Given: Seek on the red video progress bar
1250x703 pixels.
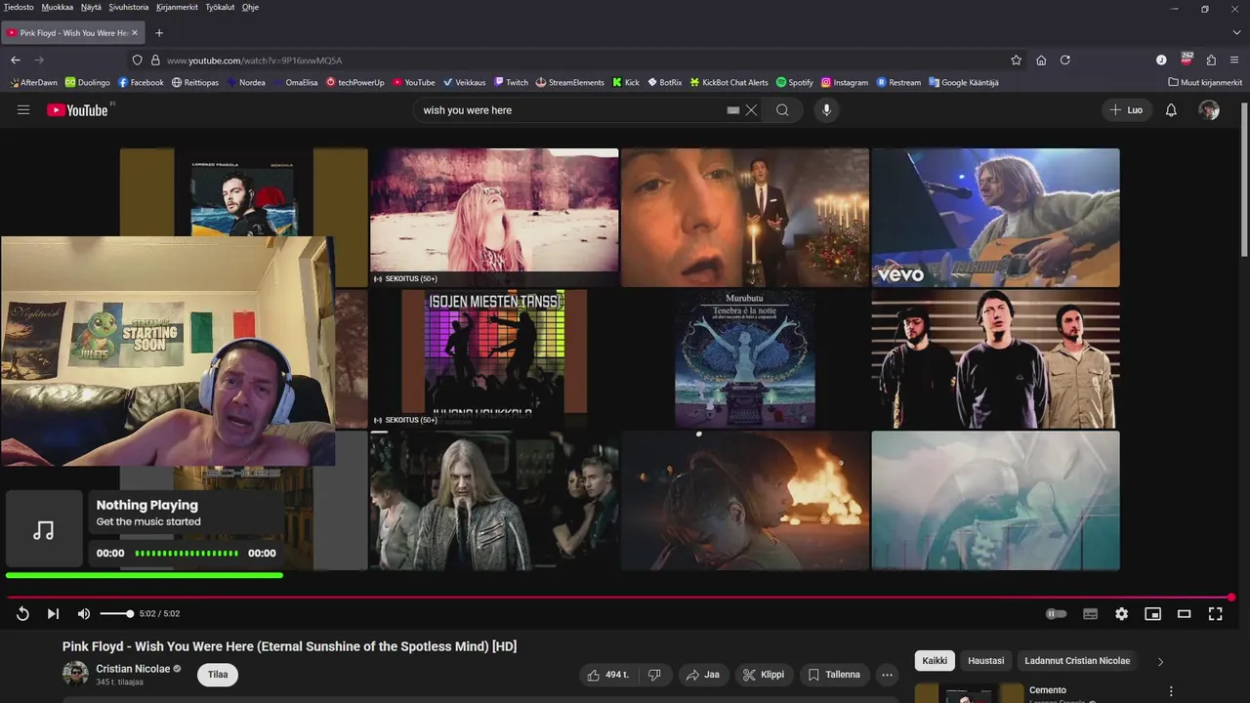Looking at the screenshot, I should pos(619,597).
